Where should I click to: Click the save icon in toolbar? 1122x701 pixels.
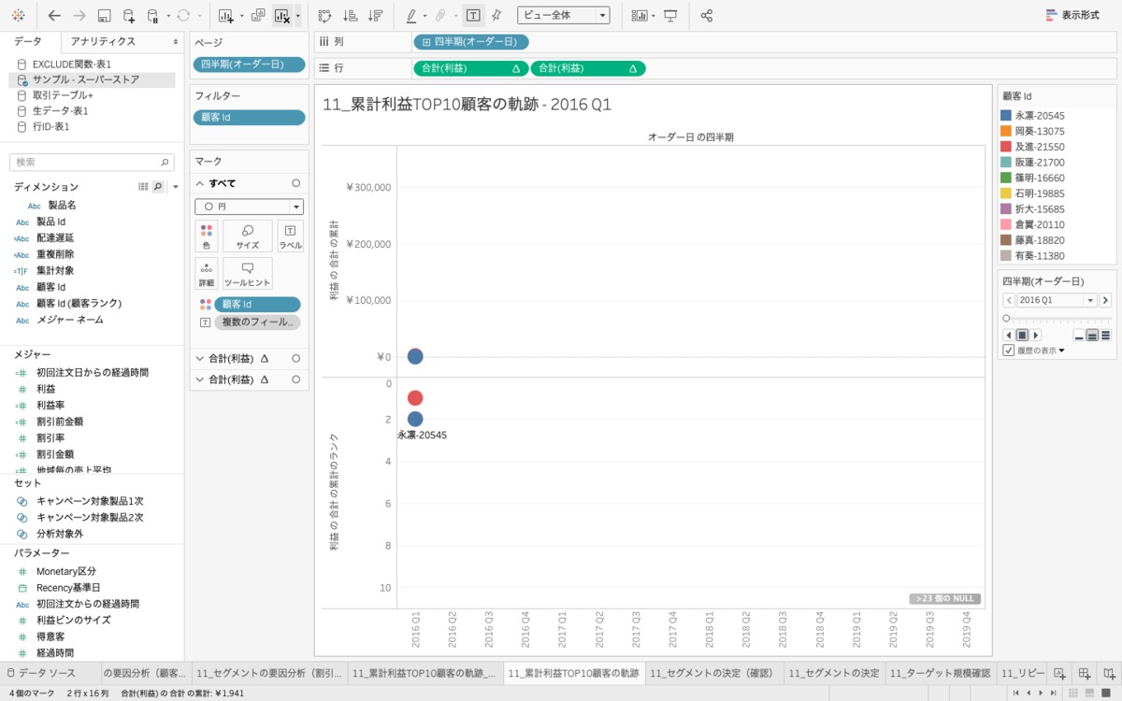[x=105, y=16]
